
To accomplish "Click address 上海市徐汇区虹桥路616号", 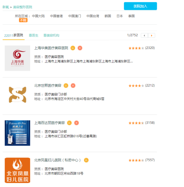I will pyautogui.click(x=71, y=136).
